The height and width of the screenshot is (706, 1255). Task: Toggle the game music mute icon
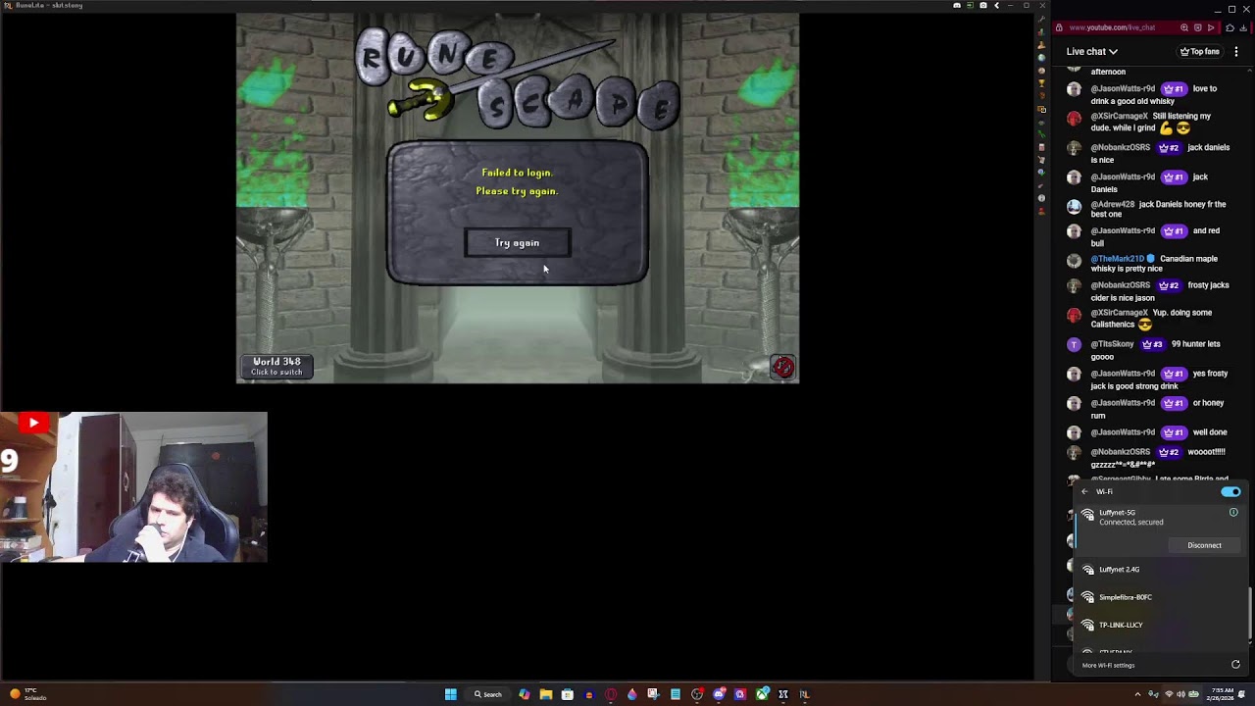(x=782, y=367)
